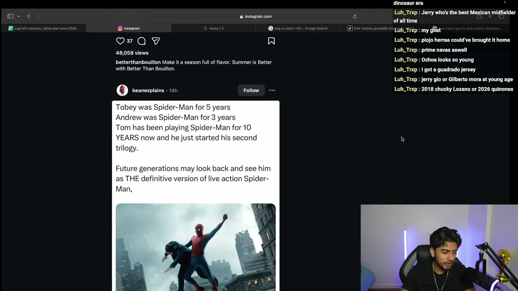Open the Spider-Man image in the post
Viewport: 518px width, 291px height.
pos(195,247)
